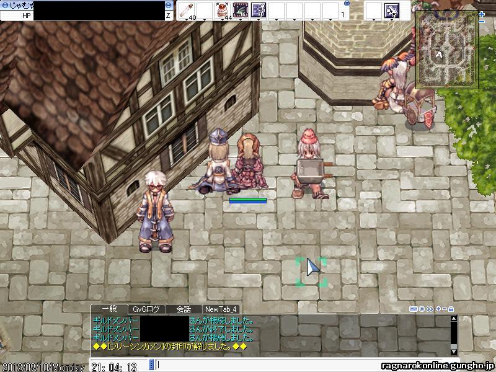Click the basic info window title icon
Viewport: 496px width, 372px height.
4,5
